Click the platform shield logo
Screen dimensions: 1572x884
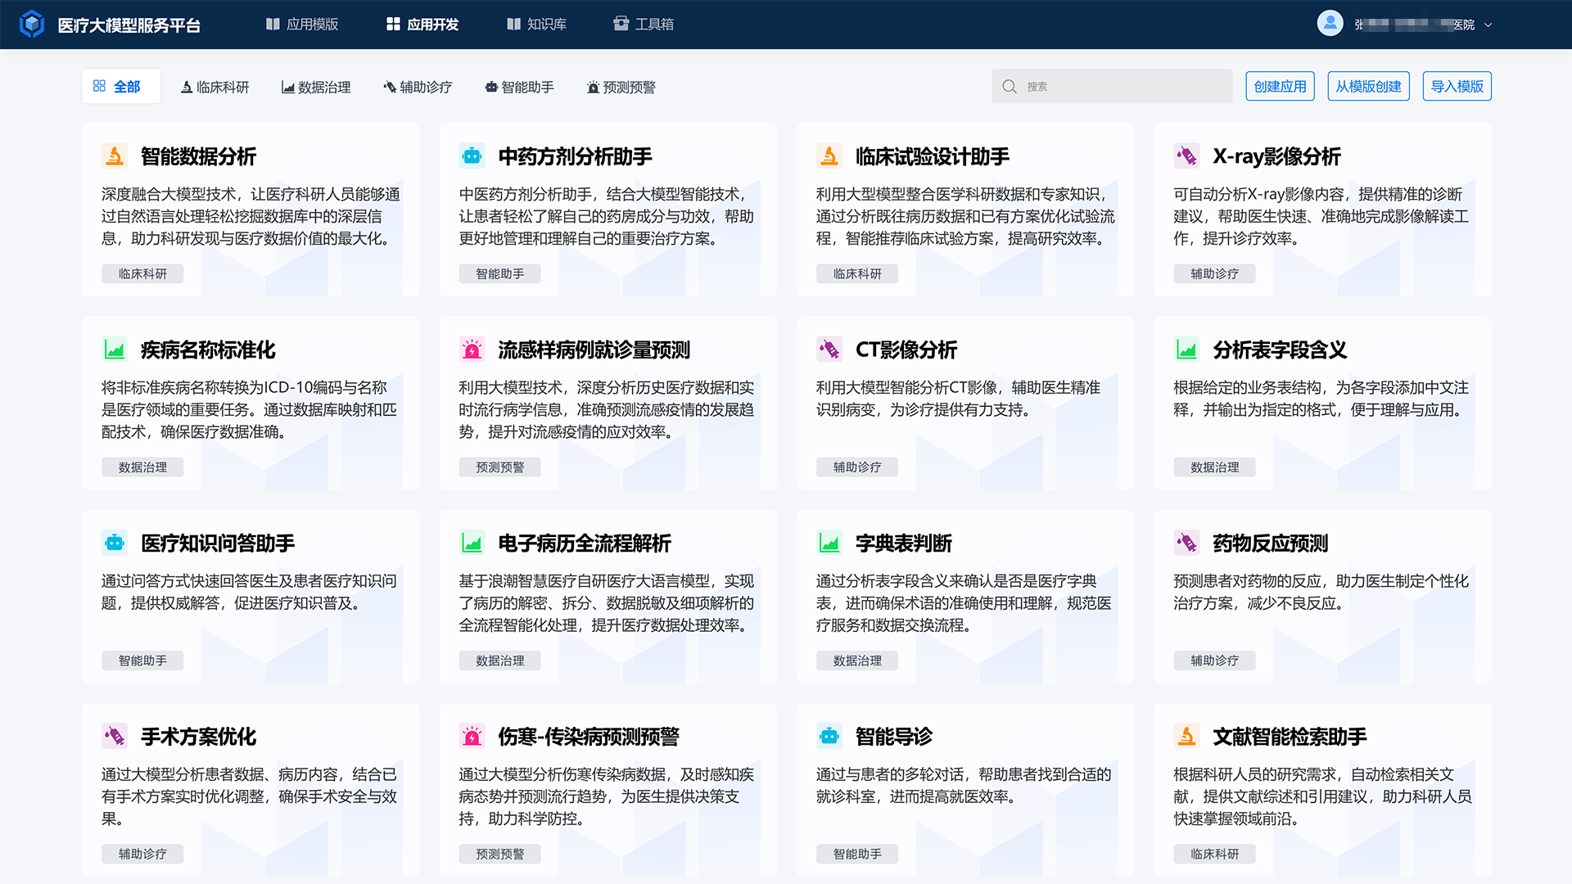31,24
